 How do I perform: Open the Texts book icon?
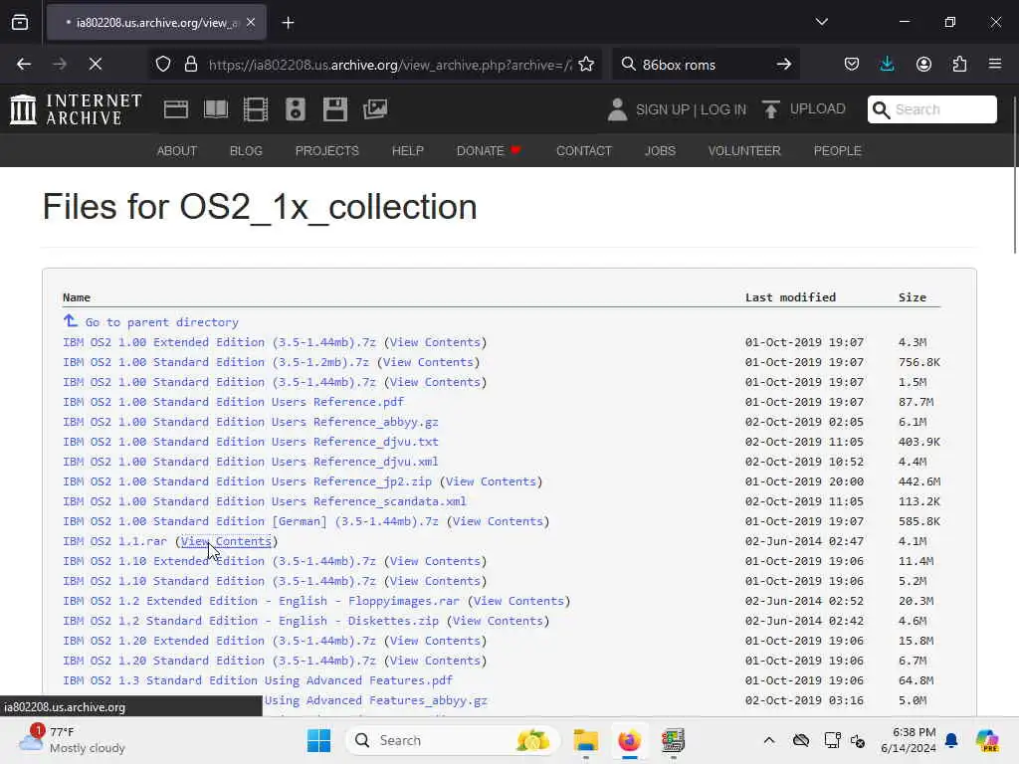coord(216,109)
